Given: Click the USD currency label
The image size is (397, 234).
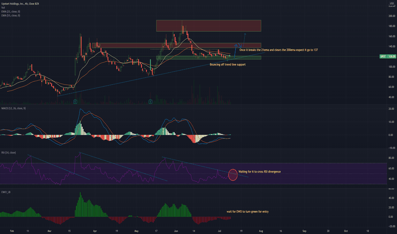Looking at the screenshot, I should click(x=392, y=3).
